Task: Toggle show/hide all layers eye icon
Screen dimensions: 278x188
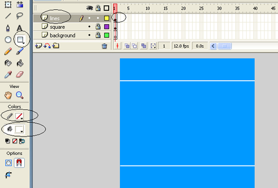Action: 90,8
